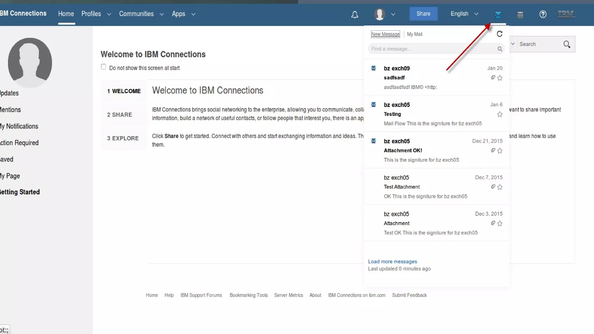Open Communities in navigation bar
Screen dimensions: 594x334
pyautogui.click(x=136, y=14)
